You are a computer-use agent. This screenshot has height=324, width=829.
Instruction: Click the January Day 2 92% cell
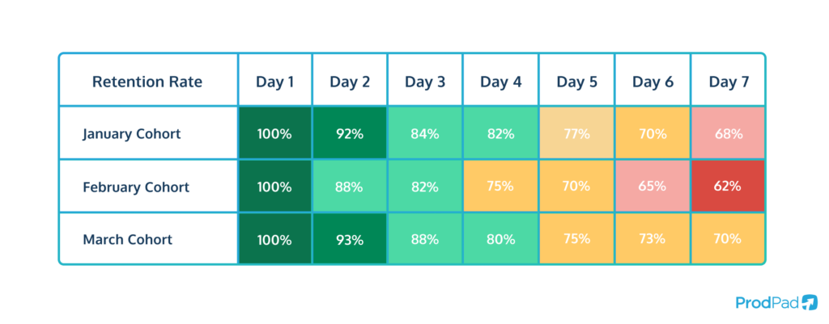tap(350, 134)
